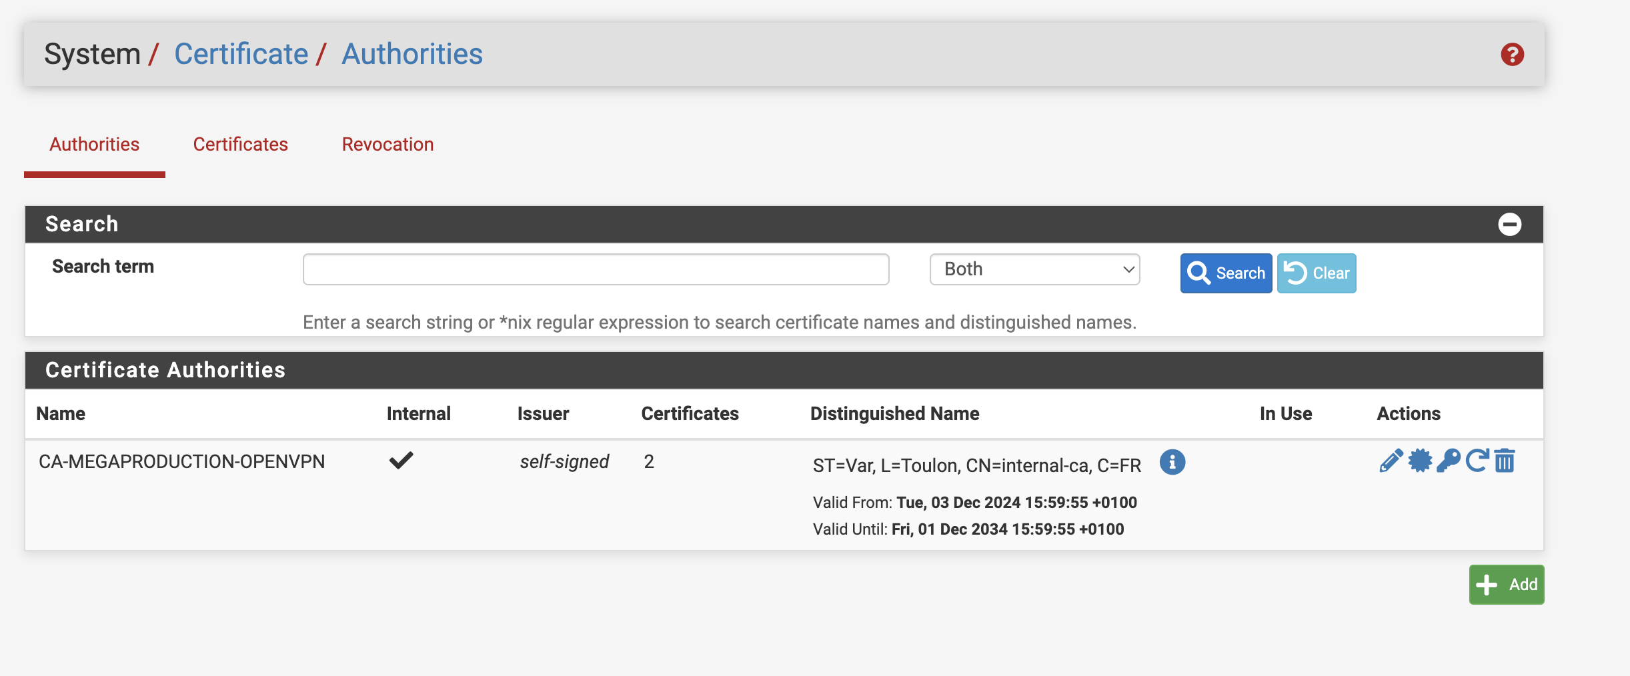Switch to the Certificates tab

tap(240, 145)
